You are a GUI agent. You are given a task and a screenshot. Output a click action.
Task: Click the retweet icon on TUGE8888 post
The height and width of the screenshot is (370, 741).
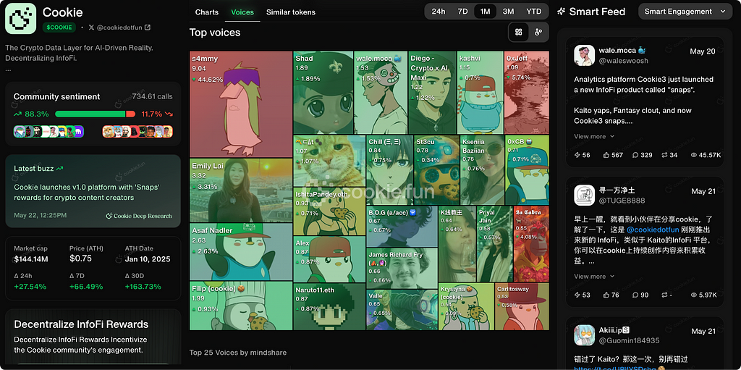point(664,295)
